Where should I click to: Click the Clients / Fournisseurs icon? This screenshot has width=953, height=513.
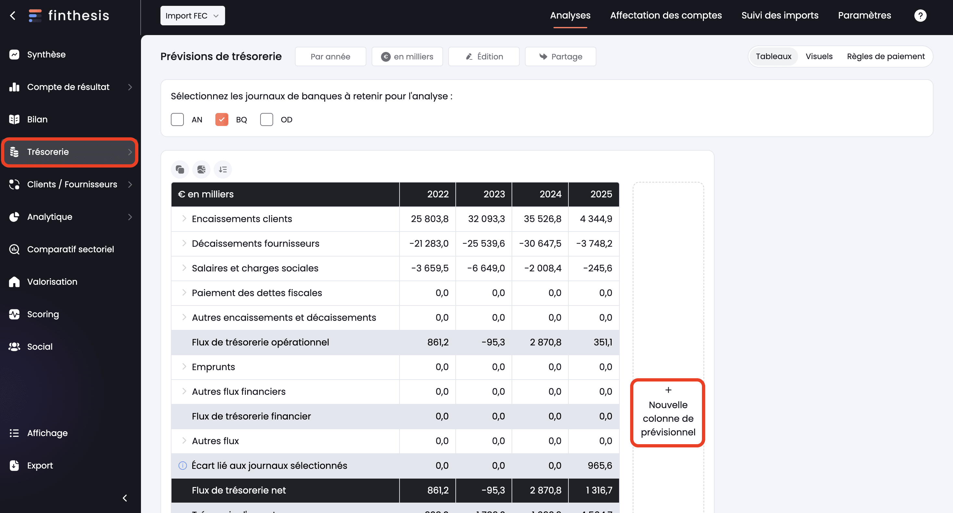pyautogui.click(x=14, y=184)
